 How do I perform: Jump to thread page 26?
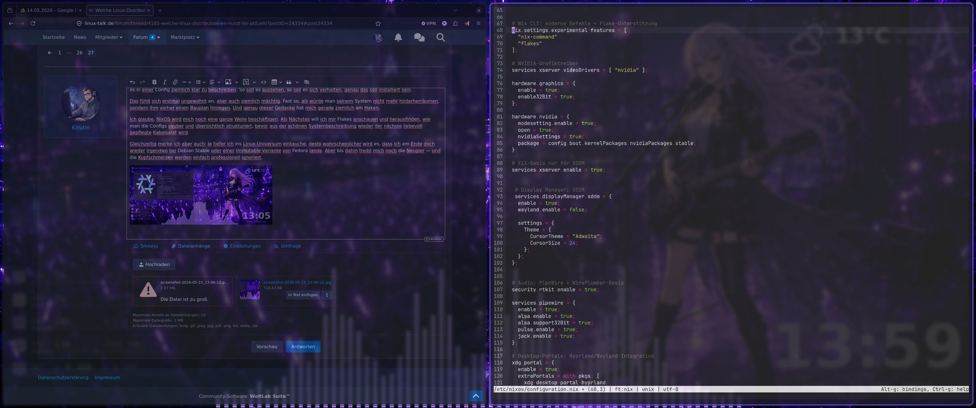pos(79,53)
